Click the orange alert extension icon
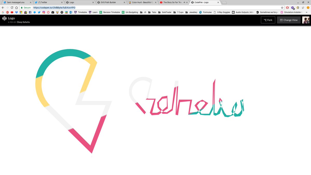 coord(308,8)
